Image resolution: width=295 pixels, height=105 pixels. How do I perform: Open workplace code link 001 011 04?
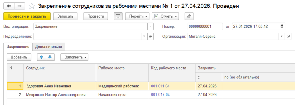click(160, 86)
